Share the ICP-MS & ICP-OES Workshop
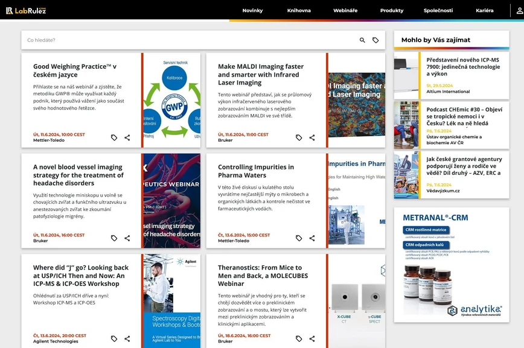The width and height of the screenshot is (524, 348). 127,338
